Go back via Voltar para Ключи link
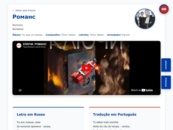Viewport: 173px width, 130px height. coord(24,11)
